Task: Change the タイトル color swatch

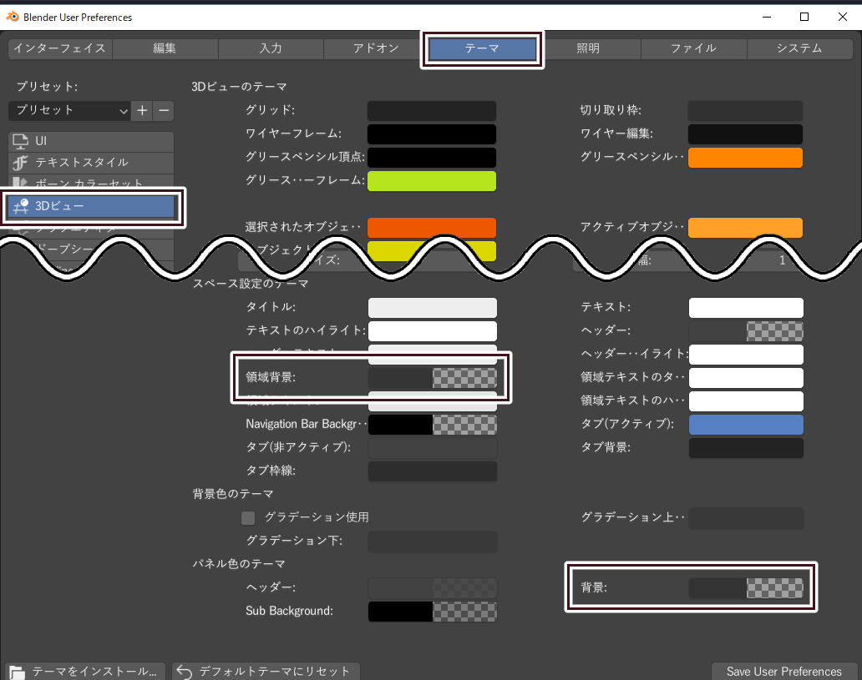Action: (x=432, y=308)
